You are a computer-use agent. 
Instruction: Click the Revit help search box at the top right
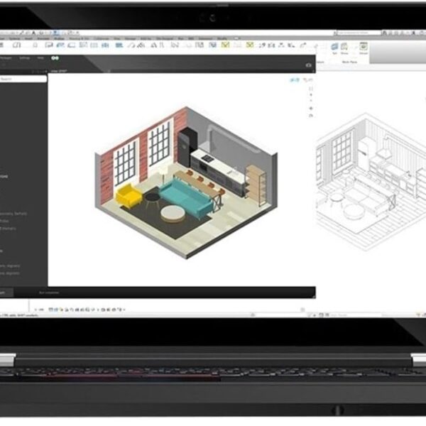[359, 33]
